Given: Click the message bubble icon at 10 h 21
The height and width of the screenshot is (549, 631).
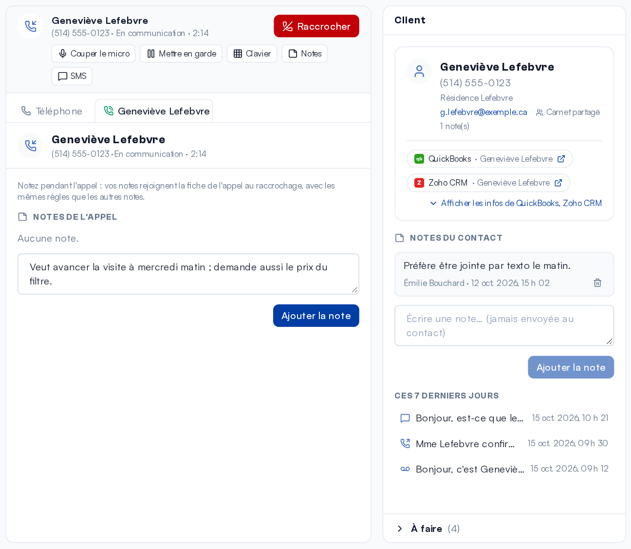Looking at the screenshot, I should pyautogui.click(x=405, y=418).
